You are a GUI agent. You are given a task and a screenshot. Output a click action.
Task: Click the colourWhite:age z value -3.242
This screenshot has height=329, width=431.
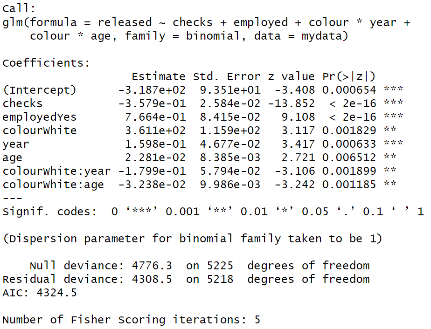click(x=295, y=185)
